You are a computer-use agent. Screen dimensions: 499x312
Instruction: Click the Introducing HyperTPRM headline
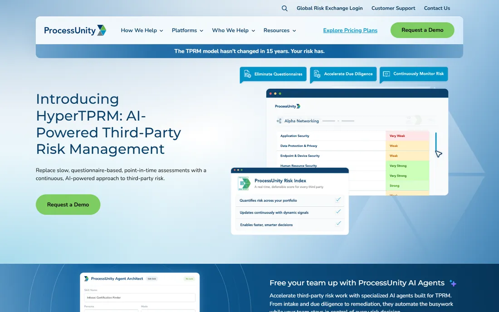tap(108, 124)
